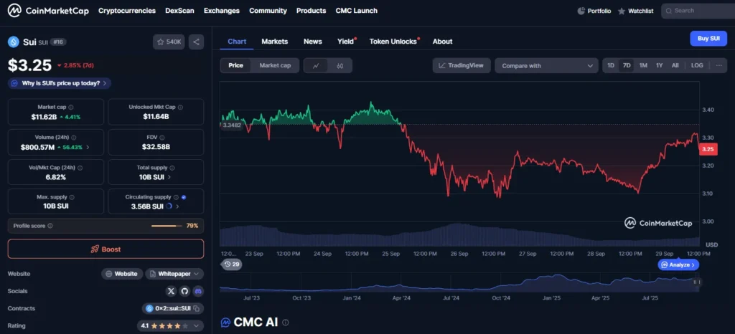The height and width of the screenshot is (334, 735).
Task: Expand the Whitepaper dropdown
Action: 174,274
